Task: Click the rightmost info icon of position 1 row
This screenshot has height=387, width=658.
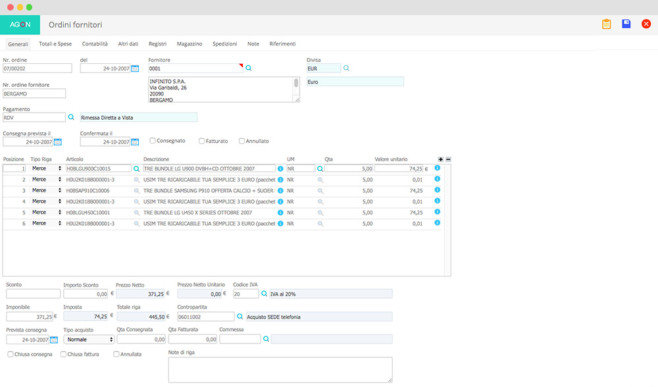Action: [x=438, y=168]
